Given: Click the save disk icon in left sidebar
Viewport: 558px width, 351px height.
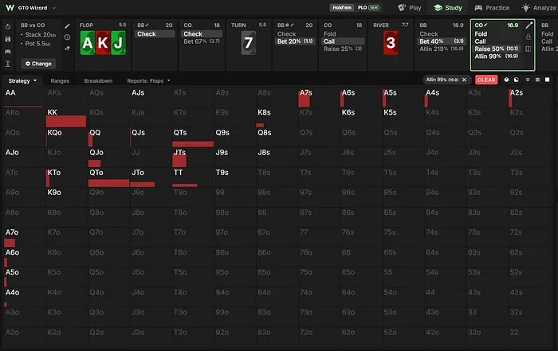Looking at the screenshot, I should 8,39.
